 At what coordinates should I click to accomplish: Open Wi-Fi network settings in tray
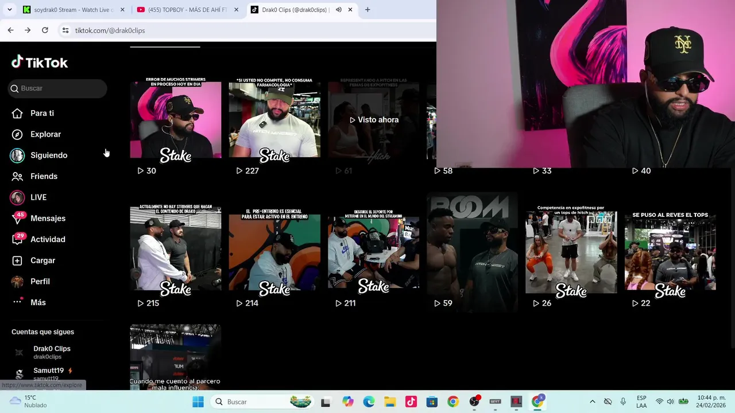click(x=659, y=402)
